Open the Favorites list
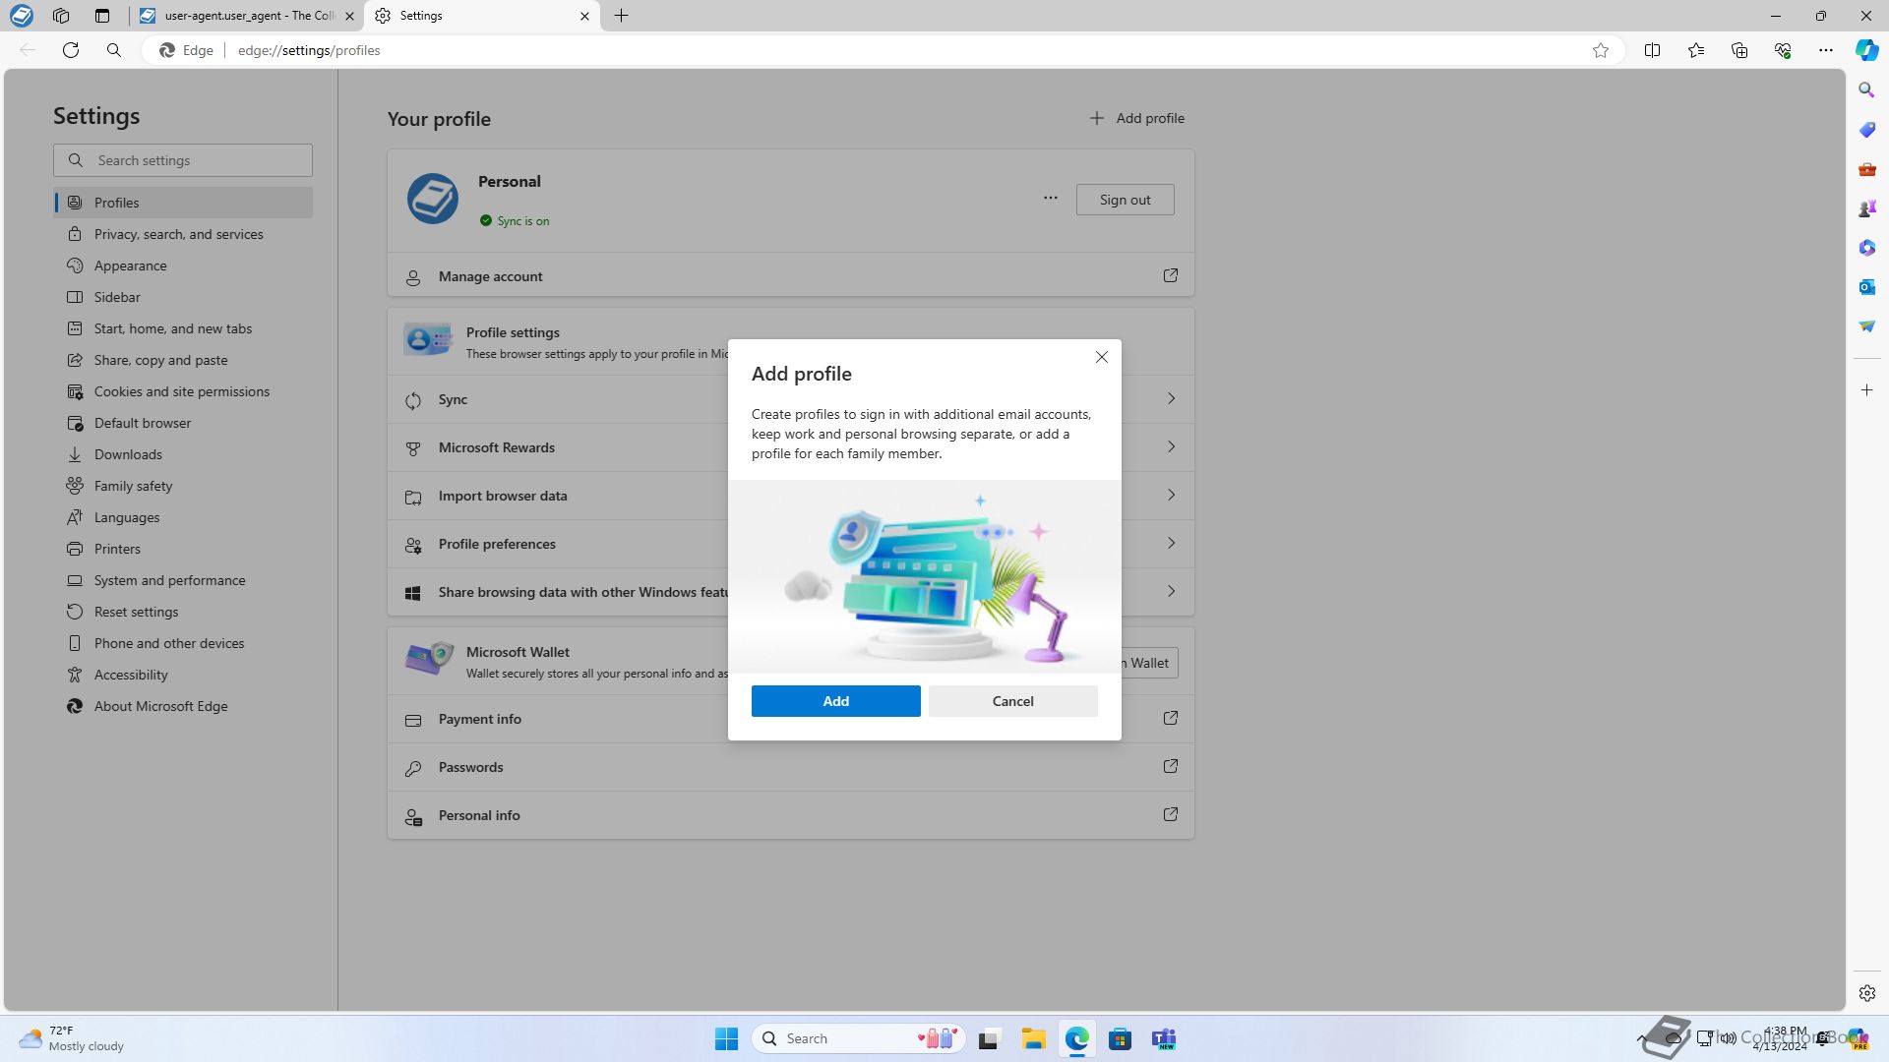1889x1062 pixels. [1696, 50]
